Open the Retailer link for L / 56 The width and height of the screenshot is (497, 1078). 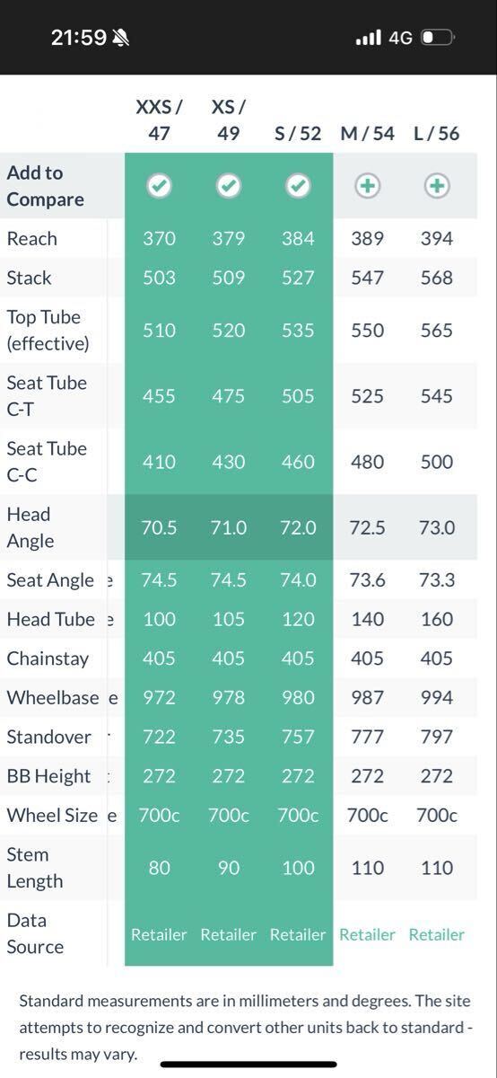tap(437, 934)
